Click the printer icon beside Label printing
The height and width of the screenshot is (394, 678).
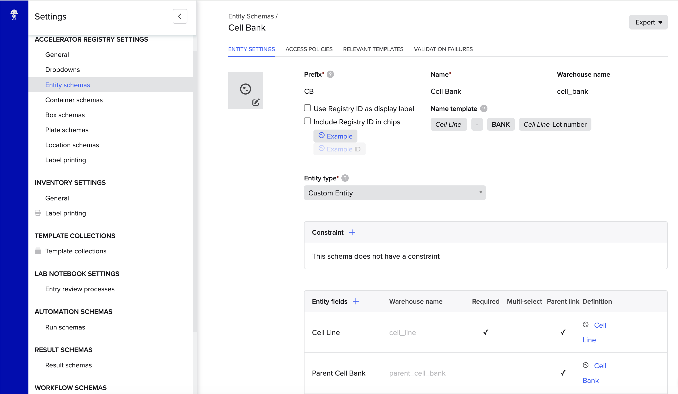click(x=38, y=213)
